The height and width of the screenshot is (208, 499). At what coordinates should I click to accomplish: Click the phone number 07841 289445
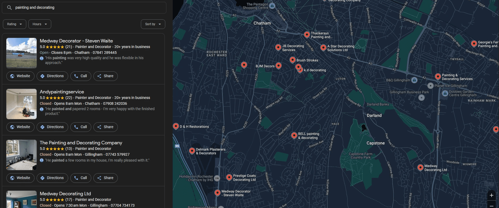(105, 53)
